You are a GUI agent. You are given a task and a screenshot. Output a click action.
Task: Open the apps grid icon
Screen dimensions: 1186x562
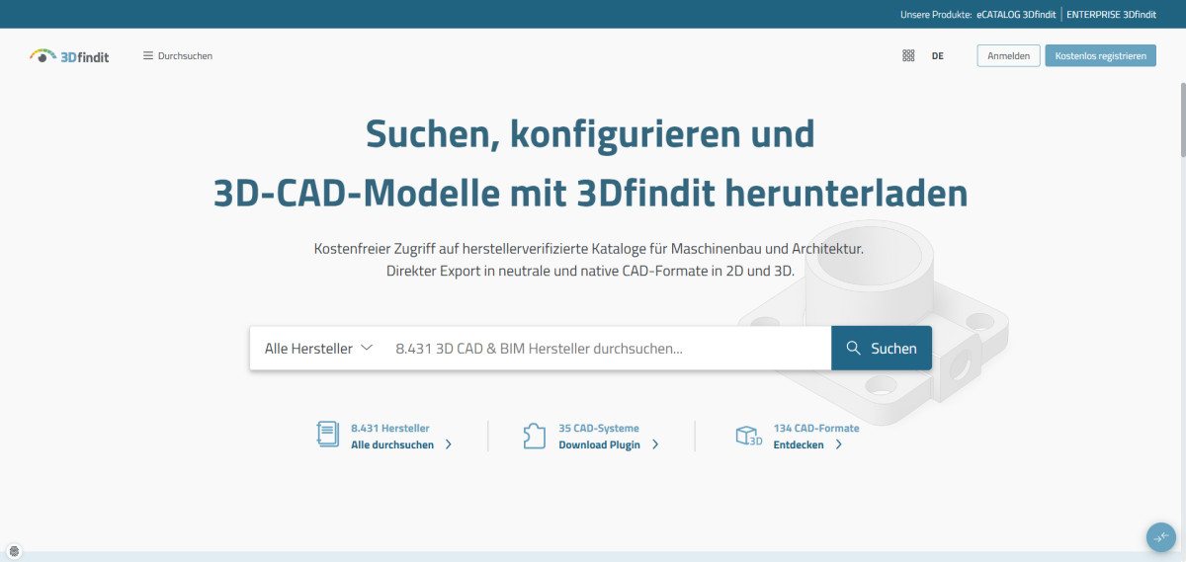pos(908,56)
